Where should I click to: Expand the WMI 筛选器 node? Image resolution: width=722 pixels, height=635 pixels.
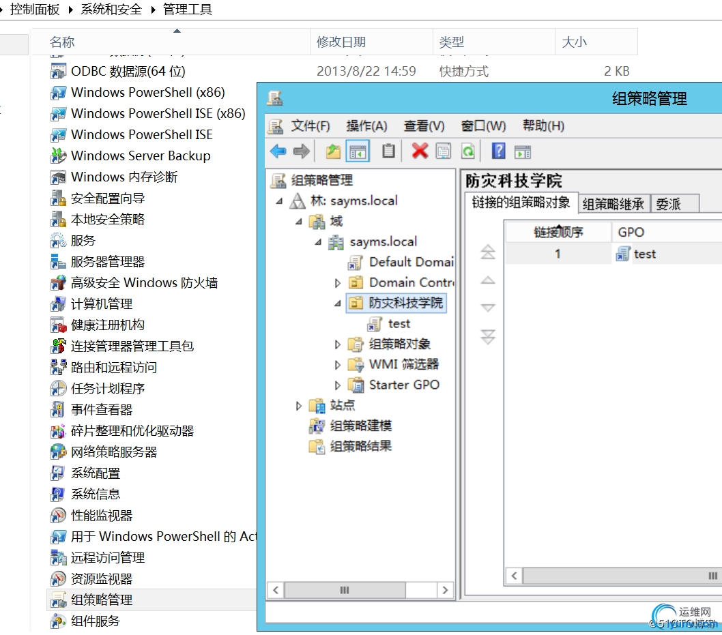pyautogui.click(x=338, y=365)
